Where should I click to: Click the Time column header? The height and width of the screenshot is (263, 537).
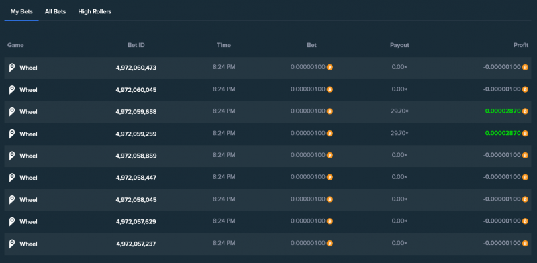click(224, 45)
